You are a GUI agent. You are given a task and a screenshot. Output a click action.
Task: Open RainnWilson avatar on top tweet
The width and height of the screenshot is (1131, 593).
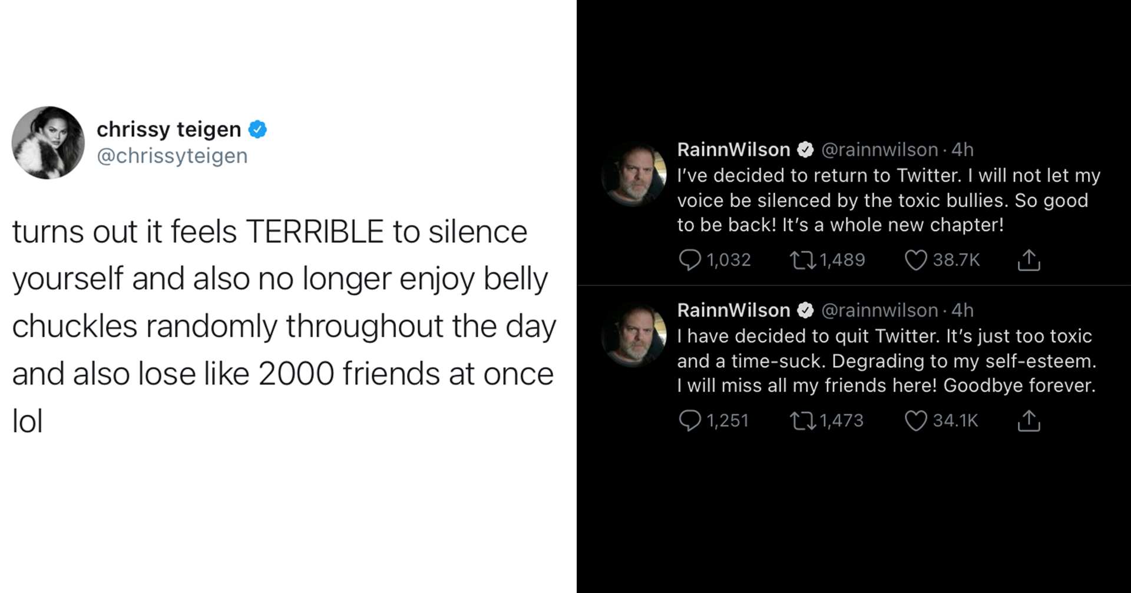coord(633,174)
